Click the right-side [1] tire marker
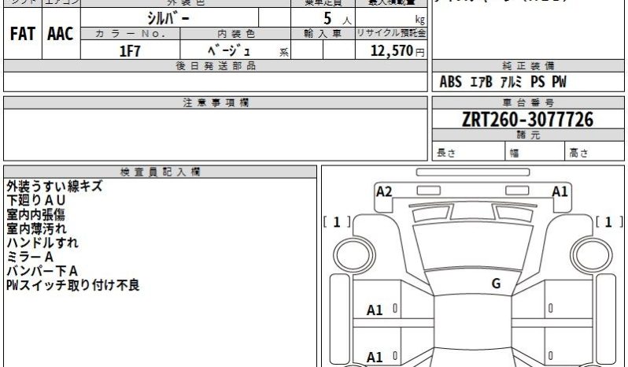Screen dimensions: 628x367 click(x=609, y=222)
